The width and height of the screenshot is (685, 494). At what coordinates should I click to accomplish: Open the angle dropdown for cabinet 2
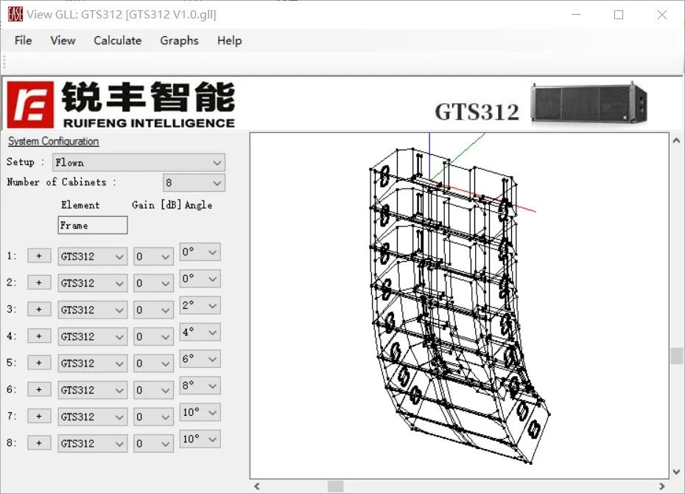coord(200,279)
